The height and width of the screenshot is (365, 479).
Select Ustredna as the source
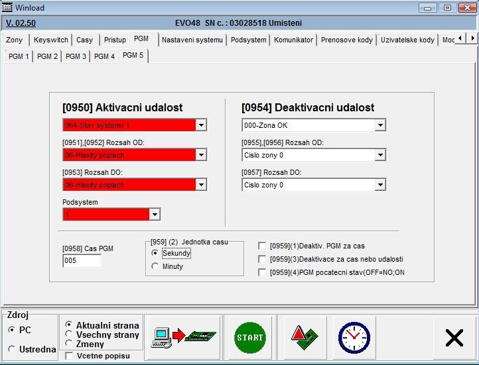(x=13, y=349)
